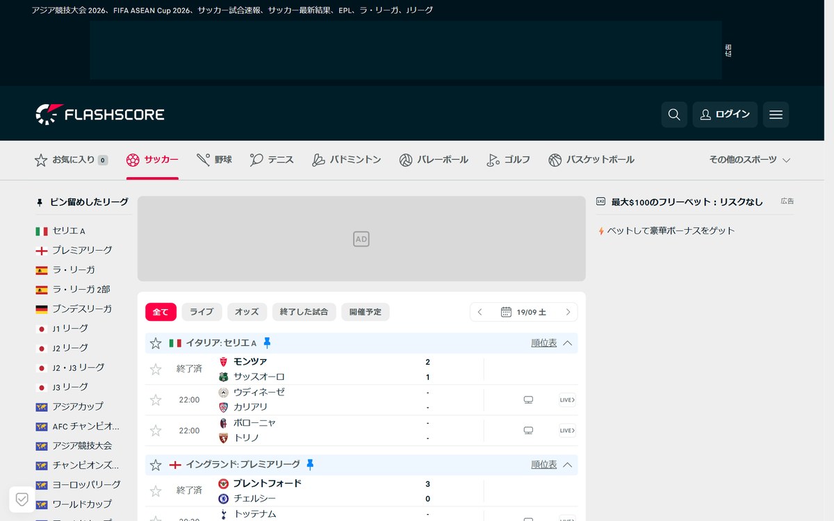
Task: Click the 最大$100のフリーベット promo link
Action: (x=687, y=202)
